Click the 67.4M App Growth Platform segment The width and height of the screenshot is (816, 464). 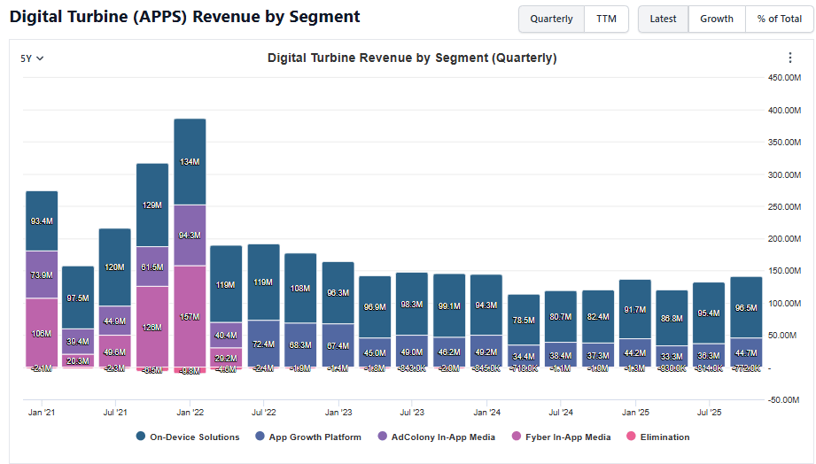[338, 345]
